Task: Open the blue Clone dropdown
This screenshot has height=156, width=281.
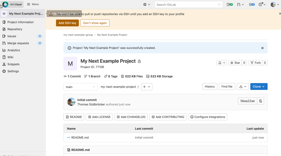Action: [x=258, y=87]
